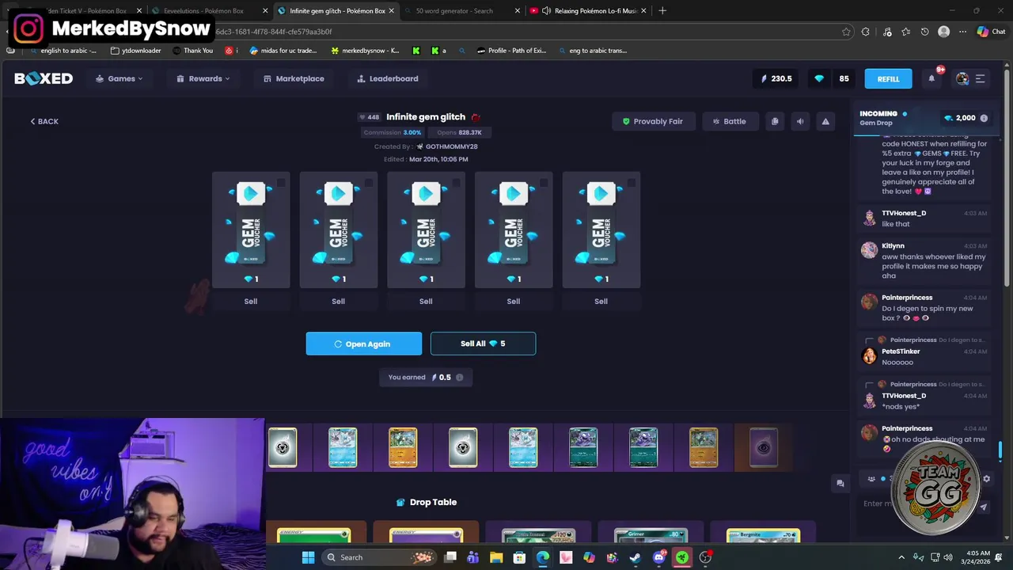Click the second gem voucher card

coord(338,230)
